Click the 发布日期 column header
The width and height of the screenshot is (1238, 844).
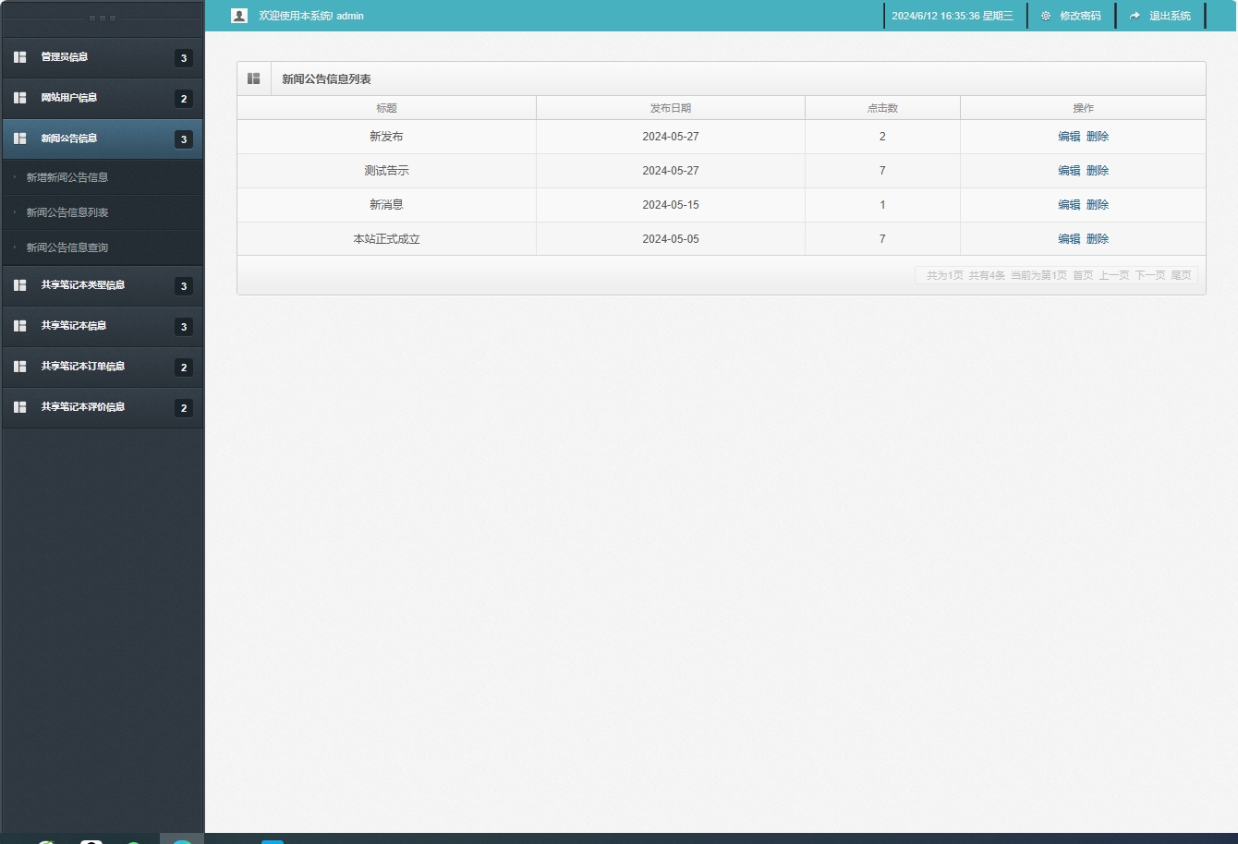pos(671,108)
